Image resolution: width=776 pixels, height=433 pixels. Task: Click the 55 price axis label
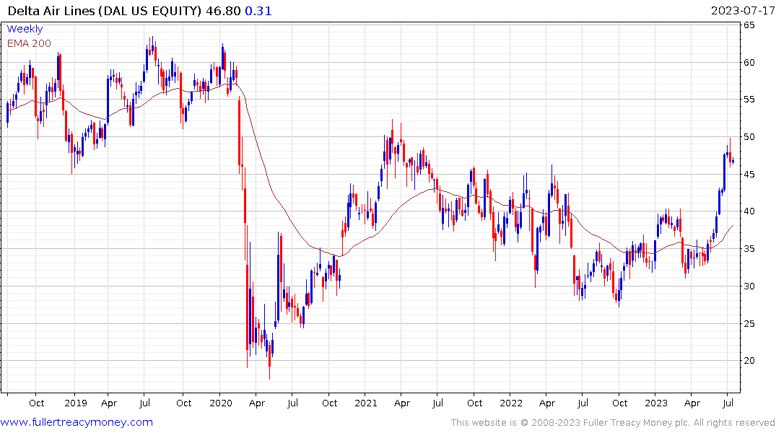(749, 100)
